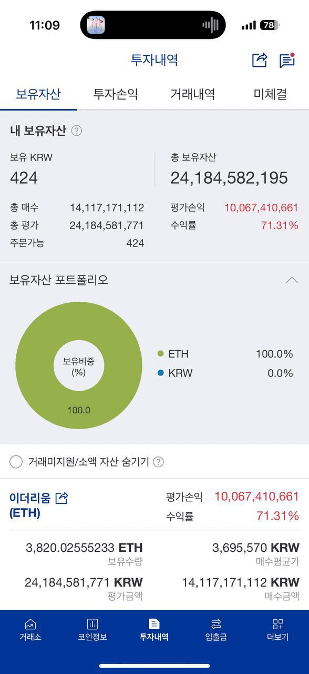Tap the Dynamic Island now-playing thumbnail
The image size is (309, 674).
click(96, 25)
